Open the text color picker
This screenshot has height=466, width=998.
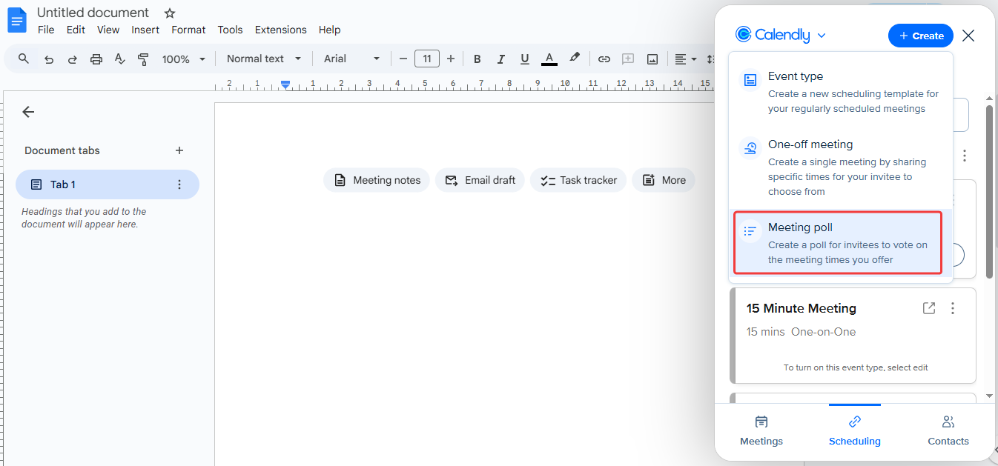[549, 59]
